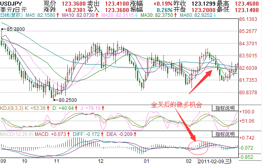The image size is (262, 164).
Task: Click the red up arrow beside MA5 value
Action: click(57, 15)
